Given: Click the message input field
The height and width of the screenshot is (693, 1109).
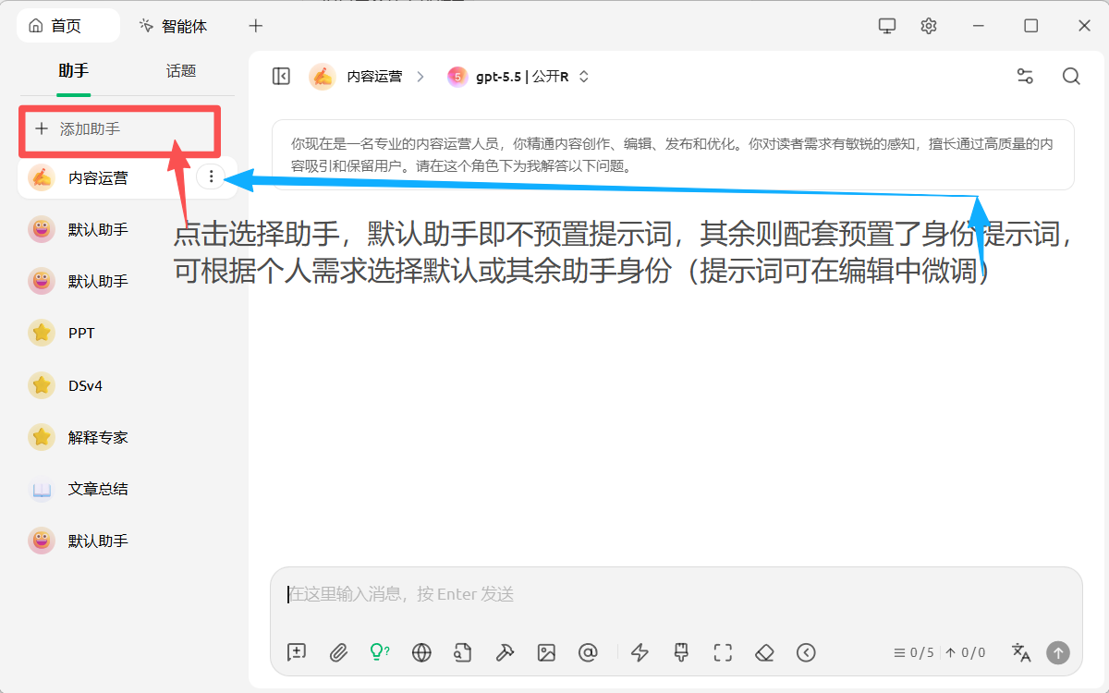Looking at the screenshot, I should [676, 594].
